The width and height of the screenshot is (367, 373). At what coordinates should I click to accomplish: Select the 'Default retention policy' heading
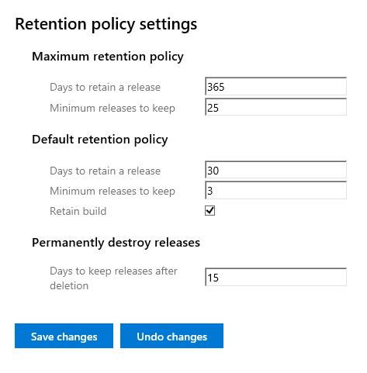pyautogui.click(x=100, y=140)
